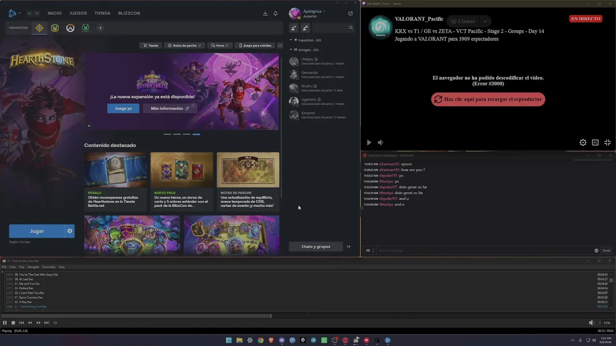Open the Battle.net downloads icon
This screenshot has width=616, height=346.
tap(265, 13)
